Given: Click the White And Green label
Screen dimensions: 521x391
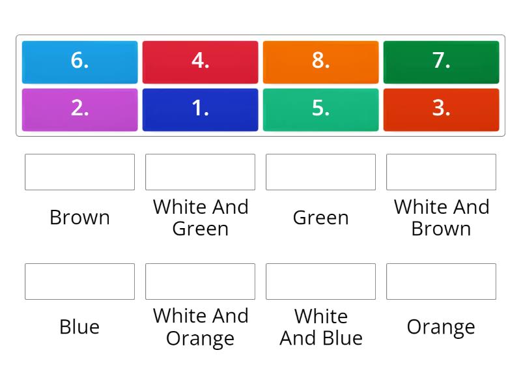Looking at the screenshot, I should tap(201, 218).
